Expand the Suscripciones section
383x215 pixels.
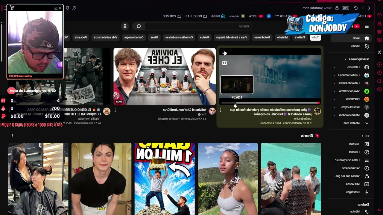click(357, 59)
